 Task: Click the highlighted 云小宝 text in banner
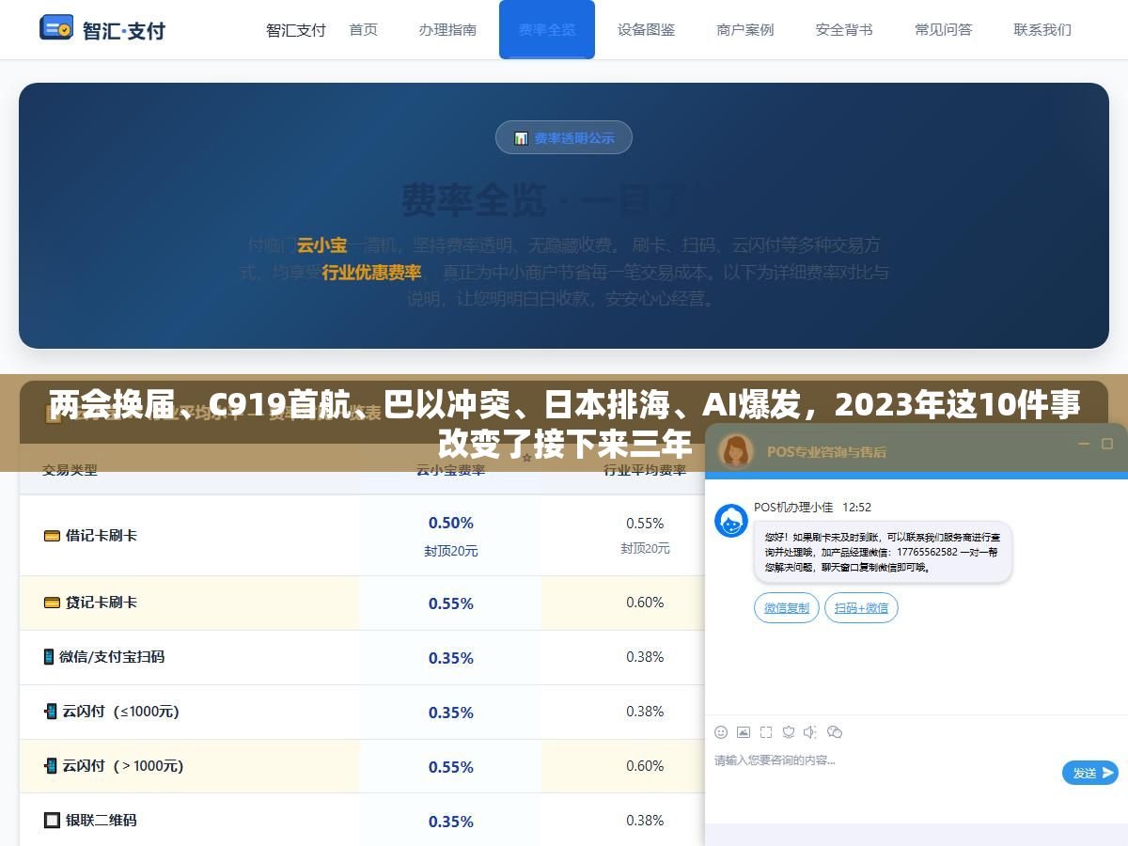[321, 245]
